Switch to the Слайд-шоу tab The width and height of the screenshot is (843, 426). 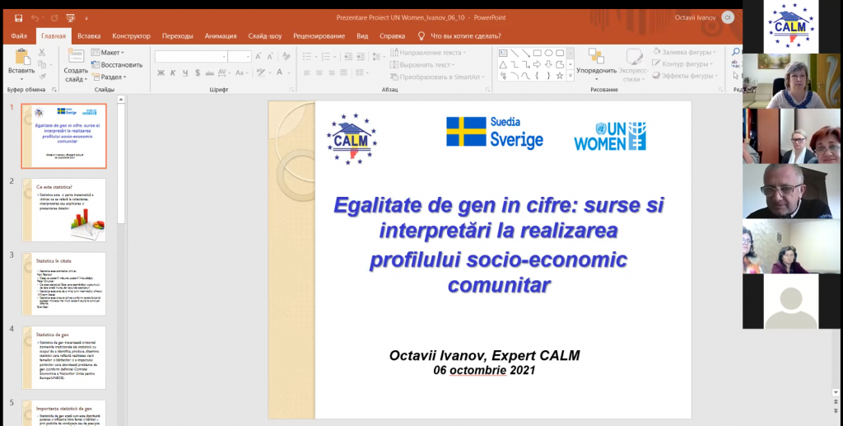(x=264, y=36)
